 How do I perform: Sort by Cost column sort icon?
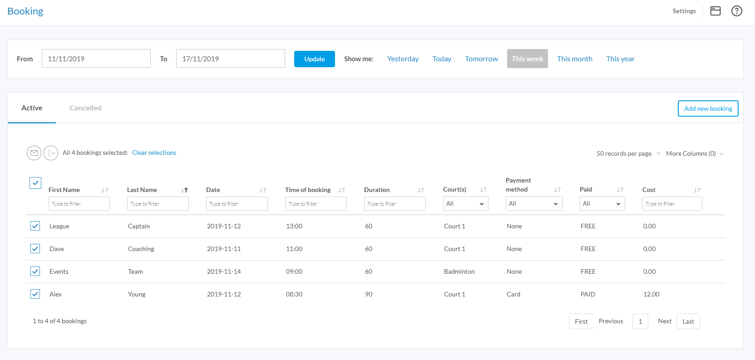697,190
